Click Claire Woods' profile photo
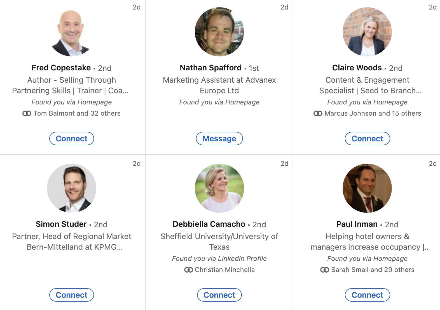The height and width of the screenshot is (310, 440). pos(367,32)
